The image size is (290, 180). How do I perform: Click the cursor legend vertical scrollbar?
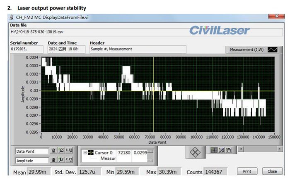(x=151, y=155)
